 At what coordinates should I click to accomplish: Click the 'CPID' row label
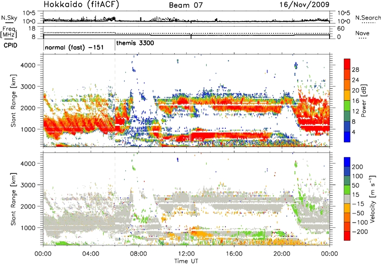pos(10,45)
